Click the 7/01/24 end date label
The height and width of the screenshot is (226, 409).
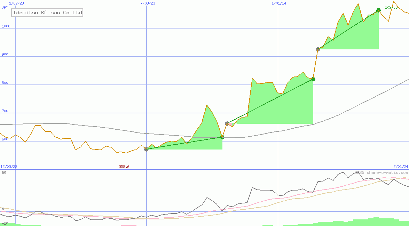coord(401,167)
